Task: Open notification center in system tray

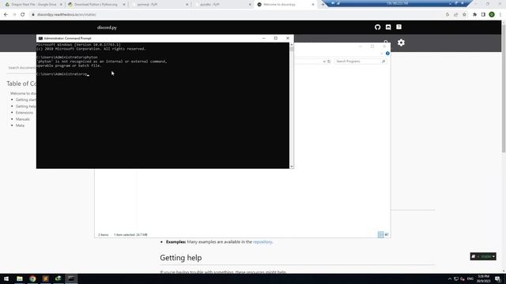Action: pos(497,278)
